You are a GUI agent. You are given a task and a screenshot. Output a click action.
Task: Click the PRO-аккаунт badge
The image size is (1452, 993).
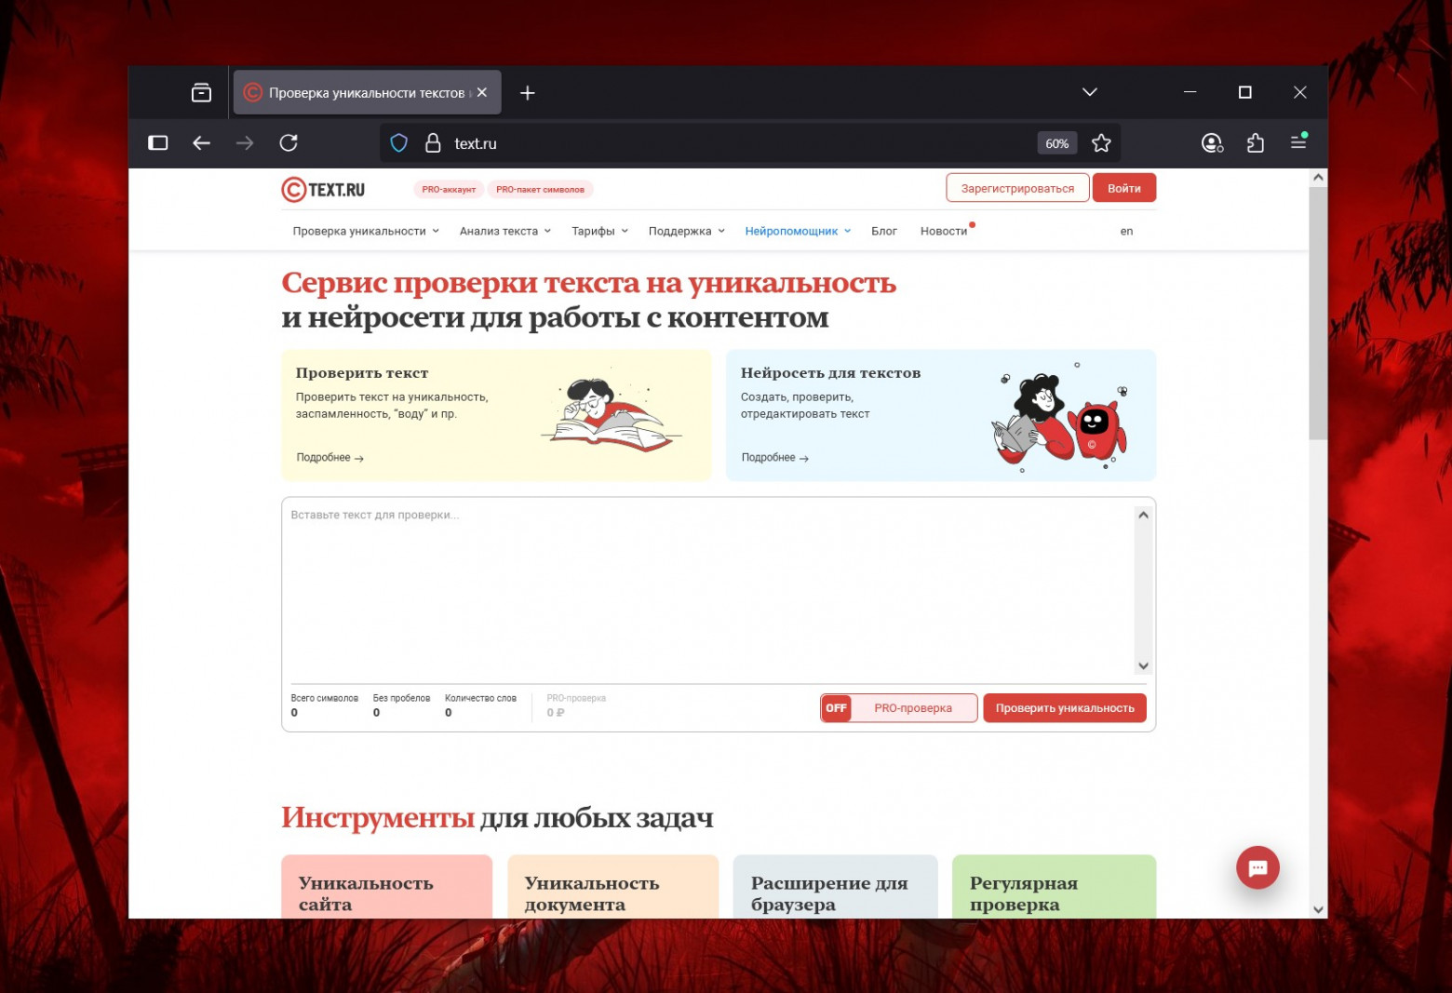click(x=449, y=189)
